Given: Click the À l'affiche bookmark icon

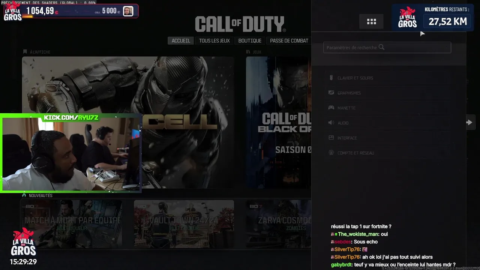Looking at the screenshot, I should pyautogui.click(x=25, y=52).
